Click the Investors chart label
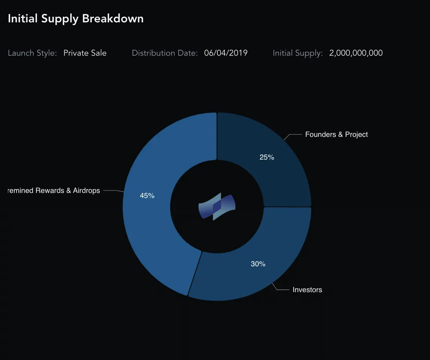 coord(307,289)
